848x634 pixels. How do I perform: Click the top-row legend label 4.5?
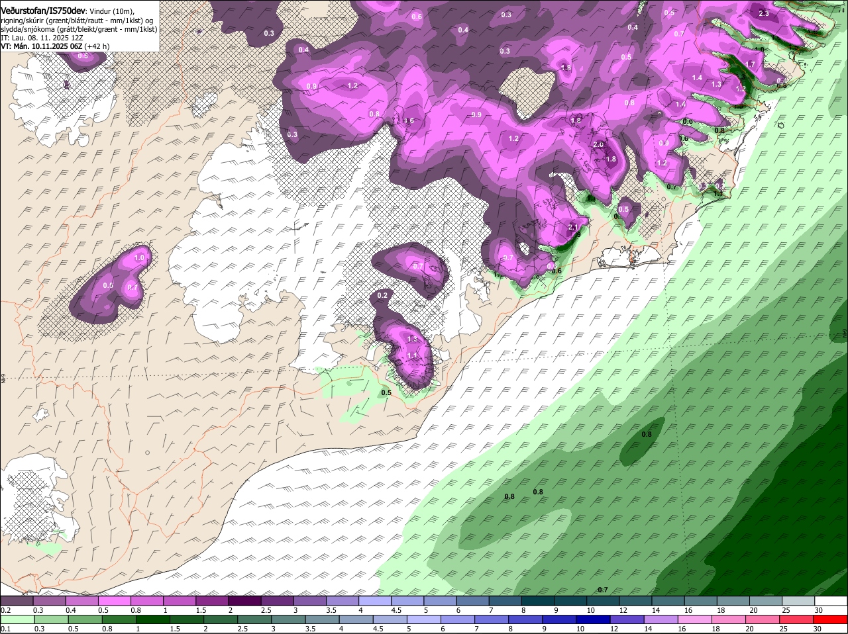click(x=396, y=610)
